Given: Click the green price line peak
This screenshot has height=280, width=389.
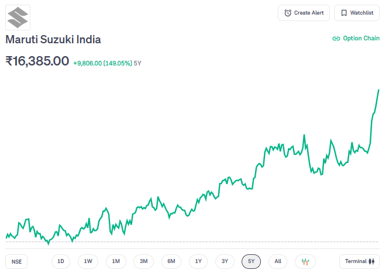Looking at the screenshot, I should (378, 90).
